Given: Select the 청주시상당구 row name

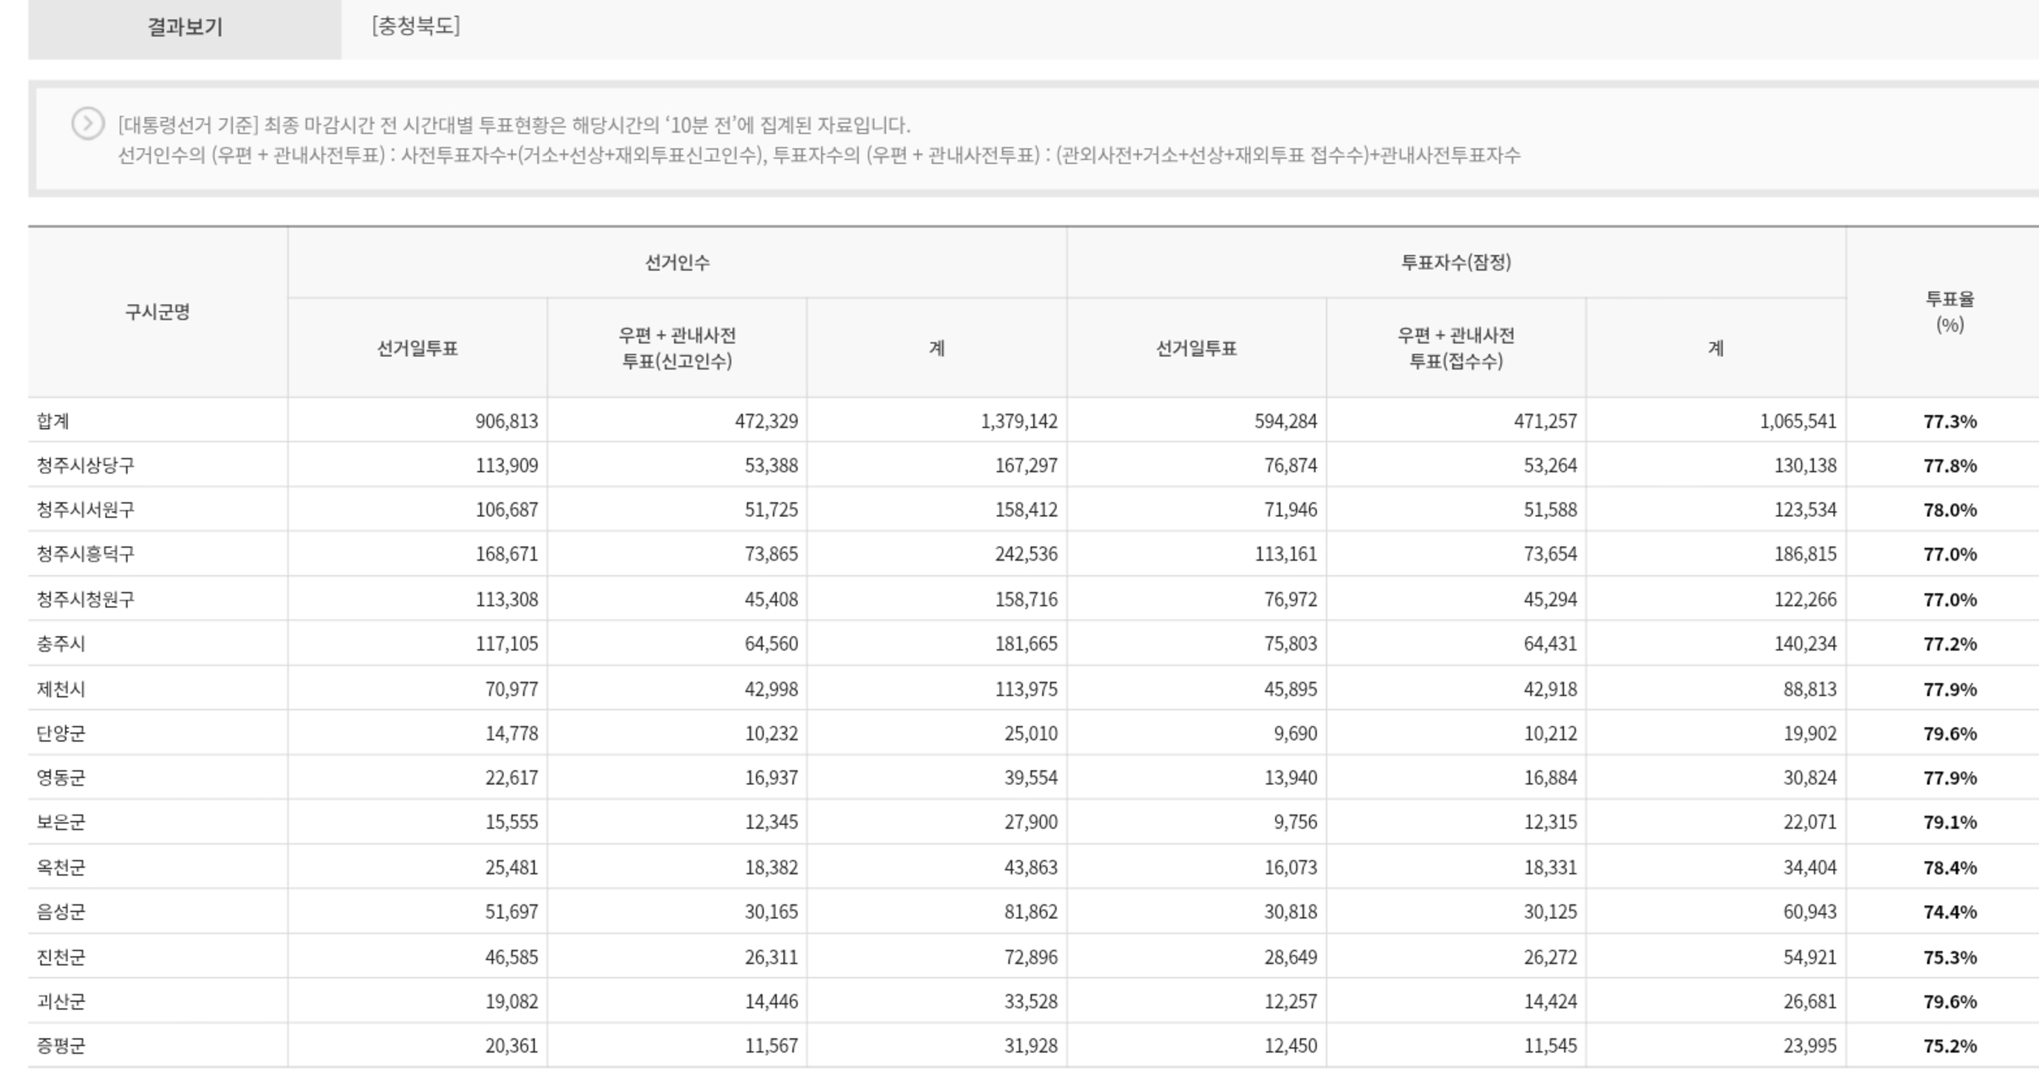Looking at the screenshot, I should tap(85, 465).
